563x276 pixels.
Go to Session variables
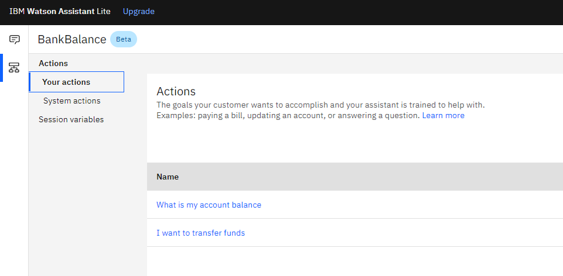[71, 120]
